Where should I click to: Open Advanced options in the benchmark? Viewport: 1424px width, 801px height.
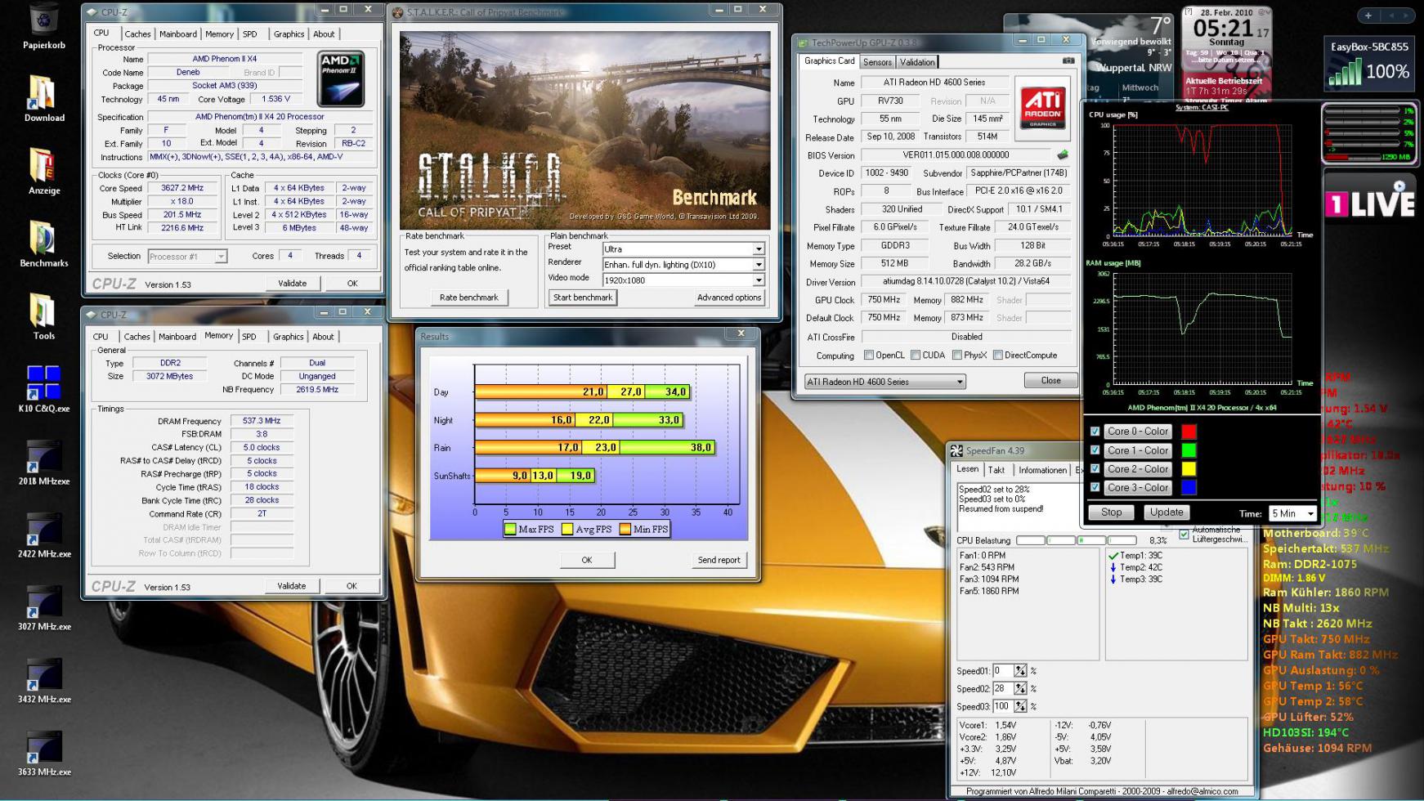tap(728, 298)
